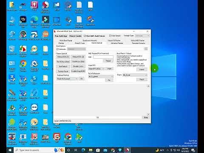Click the Repair button under IMEI

[x=108, y=61]
